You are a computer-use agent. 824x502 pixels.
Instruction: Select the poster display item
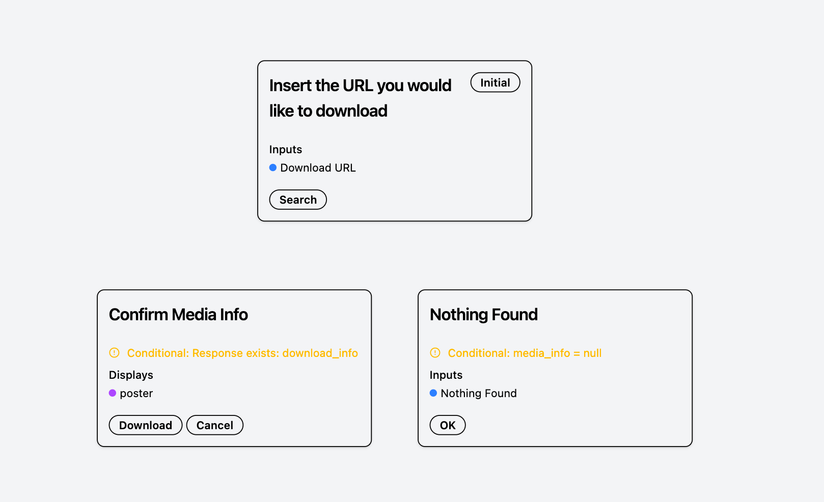coord(136,393)
